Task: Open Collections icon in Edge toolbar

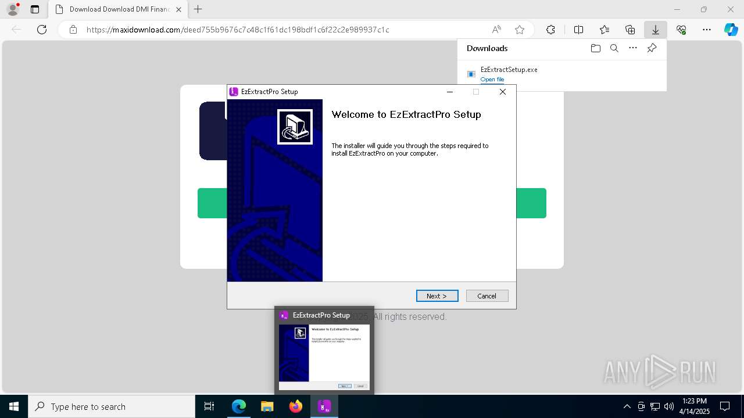Action: [x=630, y=30]
